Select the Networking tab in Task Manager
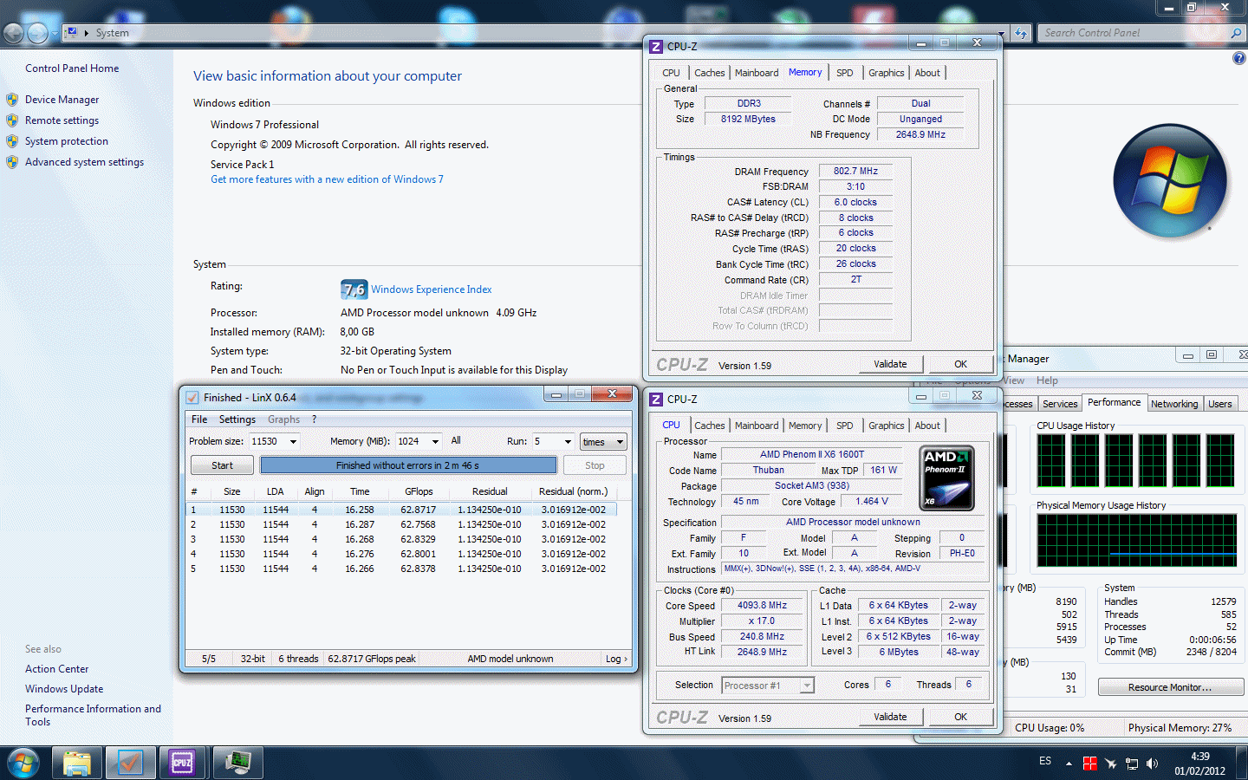The image size is (1248, 780). 1174,404
